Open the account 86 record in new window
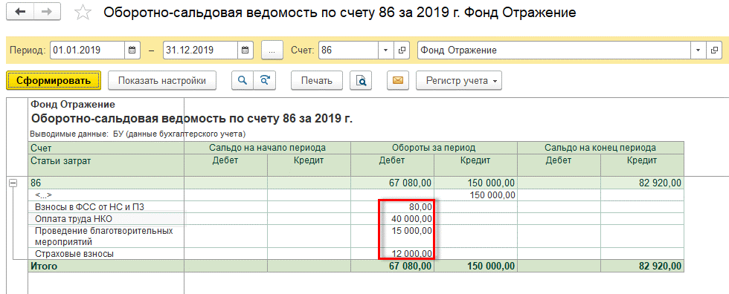Image resolution: width=729 pixels, height=294 pixels. pyautogui.click(x=402, y=50)
